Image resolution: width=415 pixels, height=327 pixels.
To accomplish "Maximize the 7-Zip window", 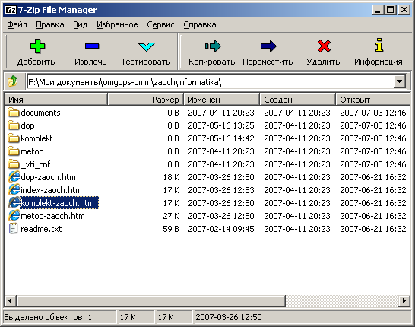I will pyautogui.click(x=391, y=10).
